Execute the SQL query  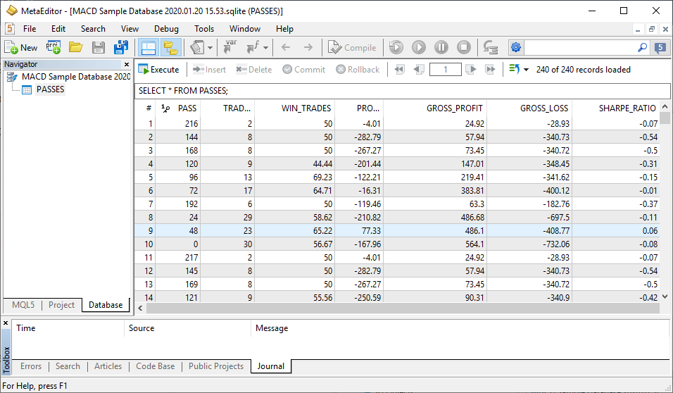tap(159, 70)
